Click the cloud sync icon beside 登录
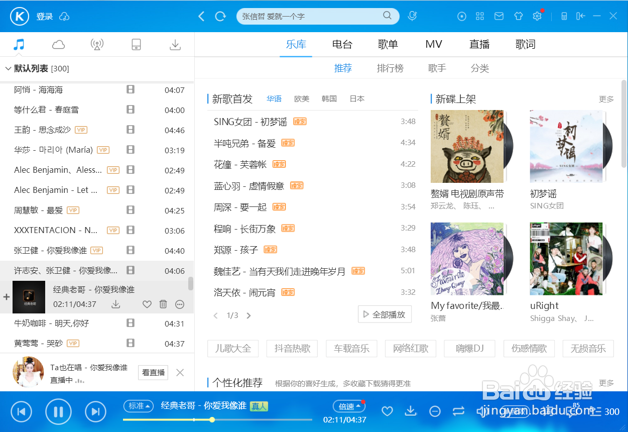 pyautogui.click(x=64, y=17)
